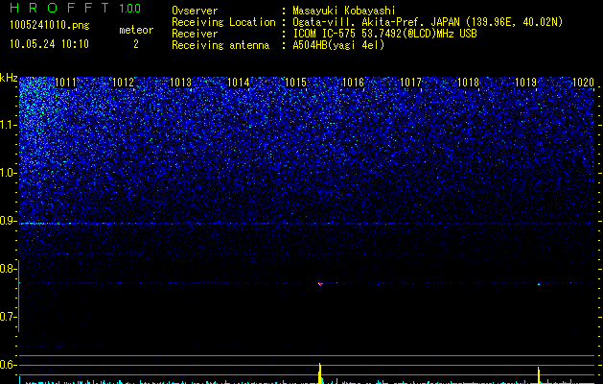Click the A504HB(yagi 4el) antenna text

338,45
